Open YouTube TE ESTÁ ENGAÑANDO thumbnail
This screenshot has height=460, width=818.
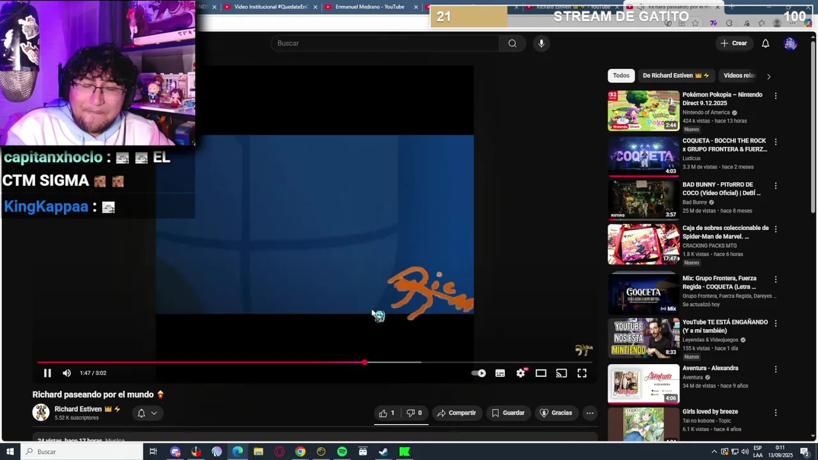tap(644, 338)
